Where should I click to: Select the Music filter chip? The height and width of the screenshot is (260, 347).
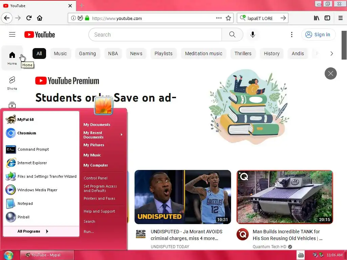[60, 53]
